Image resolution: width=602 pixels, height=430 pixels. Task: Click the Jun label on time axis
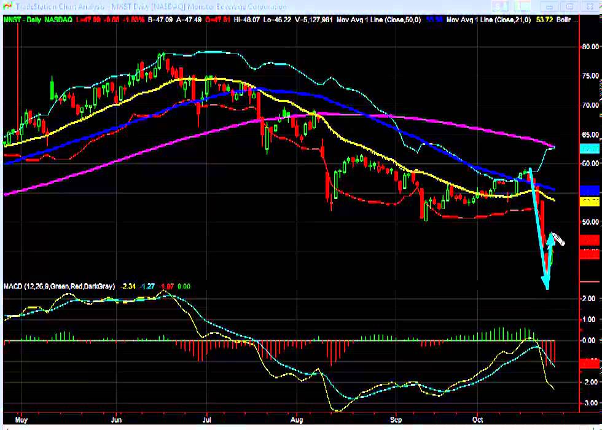[116, 420]
